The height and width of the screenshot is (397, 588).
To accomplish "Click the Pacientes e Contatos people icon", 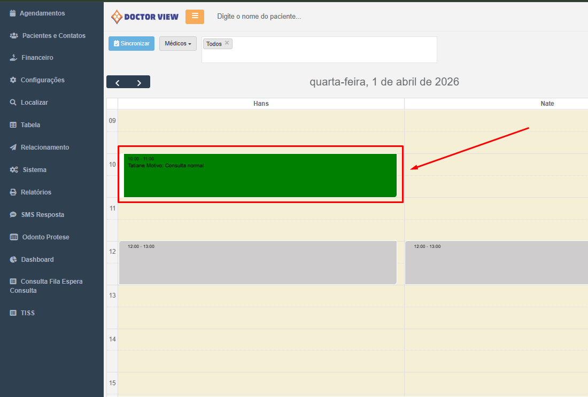I will (x=14, y=36).
